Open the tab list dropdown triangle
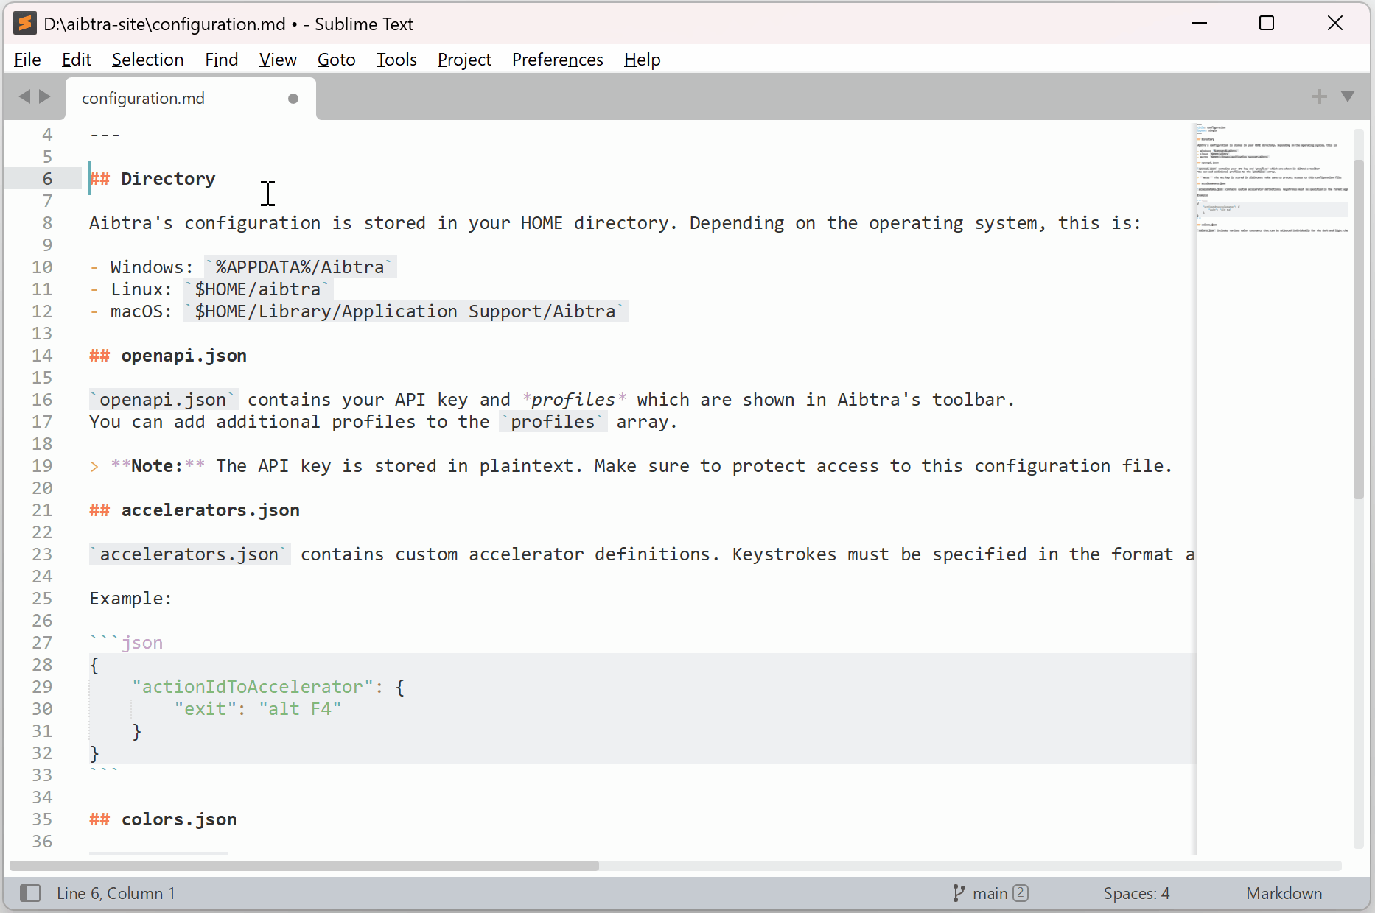Viewport: 1375px width, 913px height. coord(1348,96)
